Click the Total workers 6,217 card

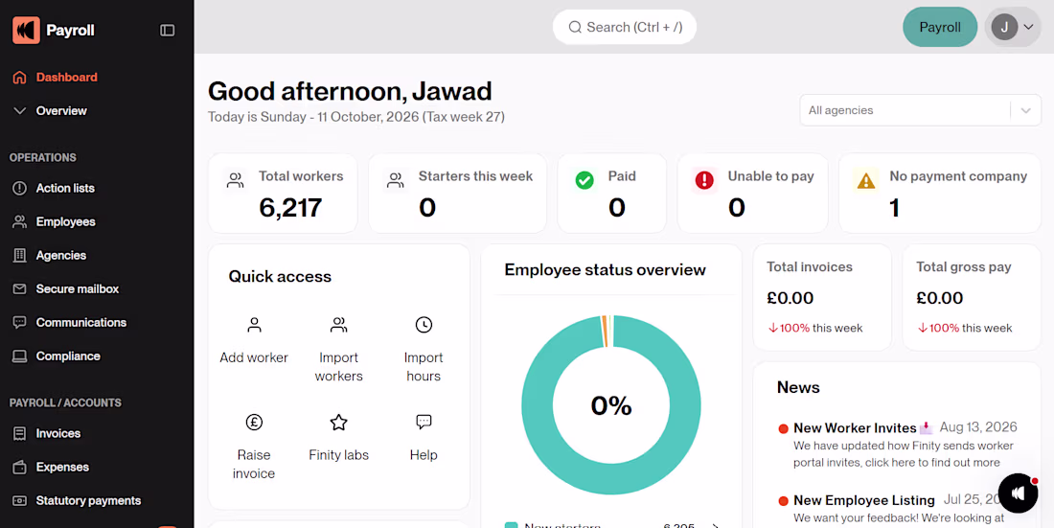click(283, 193)
